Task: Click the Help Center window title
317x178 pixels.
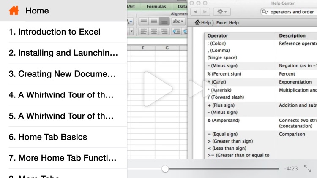Action: click(283, 3)
